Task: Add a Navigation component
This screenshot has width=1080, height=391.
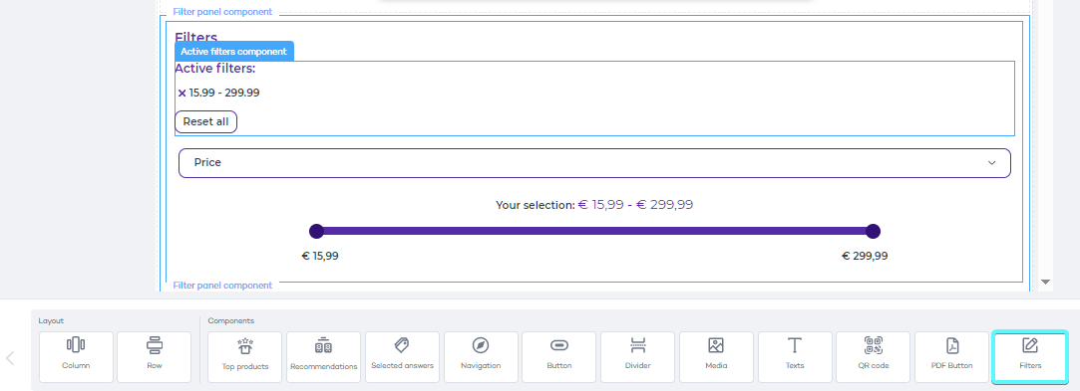Action: pos(481,357)
